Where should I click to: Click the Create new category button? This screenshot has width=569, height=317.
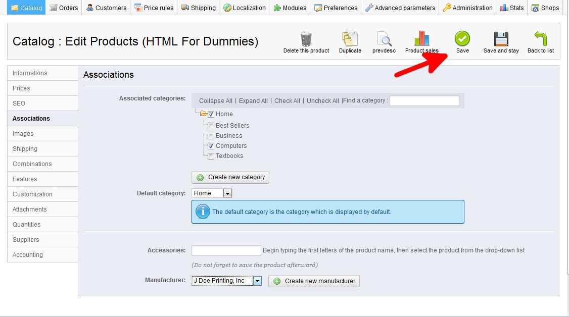(230, 177)
